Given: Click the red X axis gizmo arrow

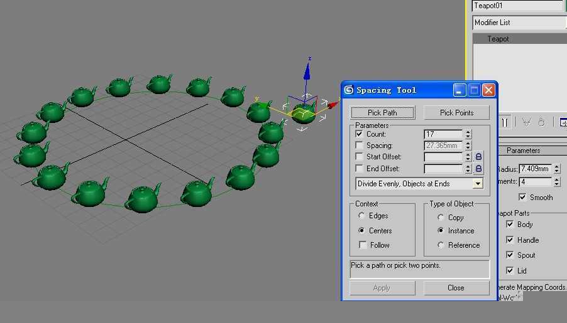Looking at the screenshot, I should click(332, 105).
